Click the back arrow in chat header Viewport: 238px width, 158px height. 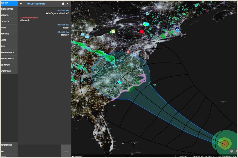(21, 4)
